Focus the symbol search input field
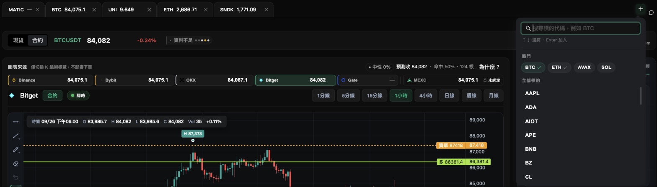 580,28
